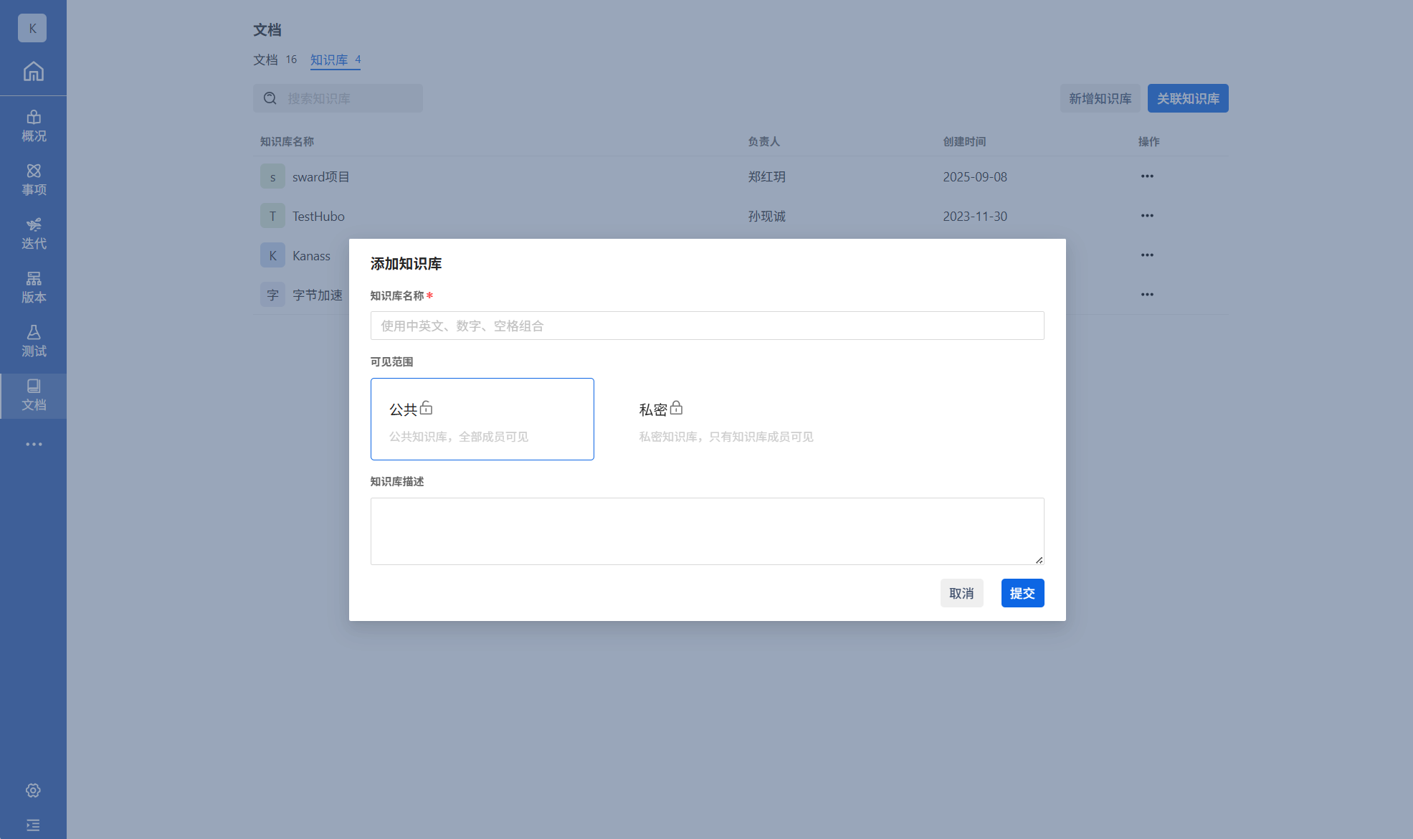The height and width of the screenshot is (839, 1413).
Task: Select 私密 private visibility option
Action: coord(731,419)
